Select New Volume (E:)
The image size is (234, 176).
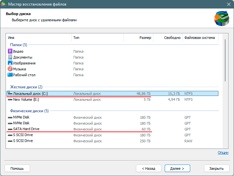[x=112, y=99]
